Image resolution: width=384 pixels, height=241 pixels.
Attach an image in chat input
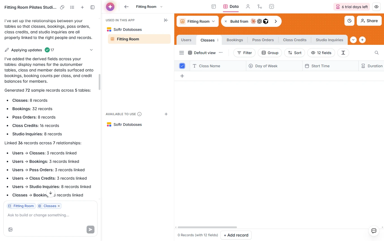(x=10, y=230)
